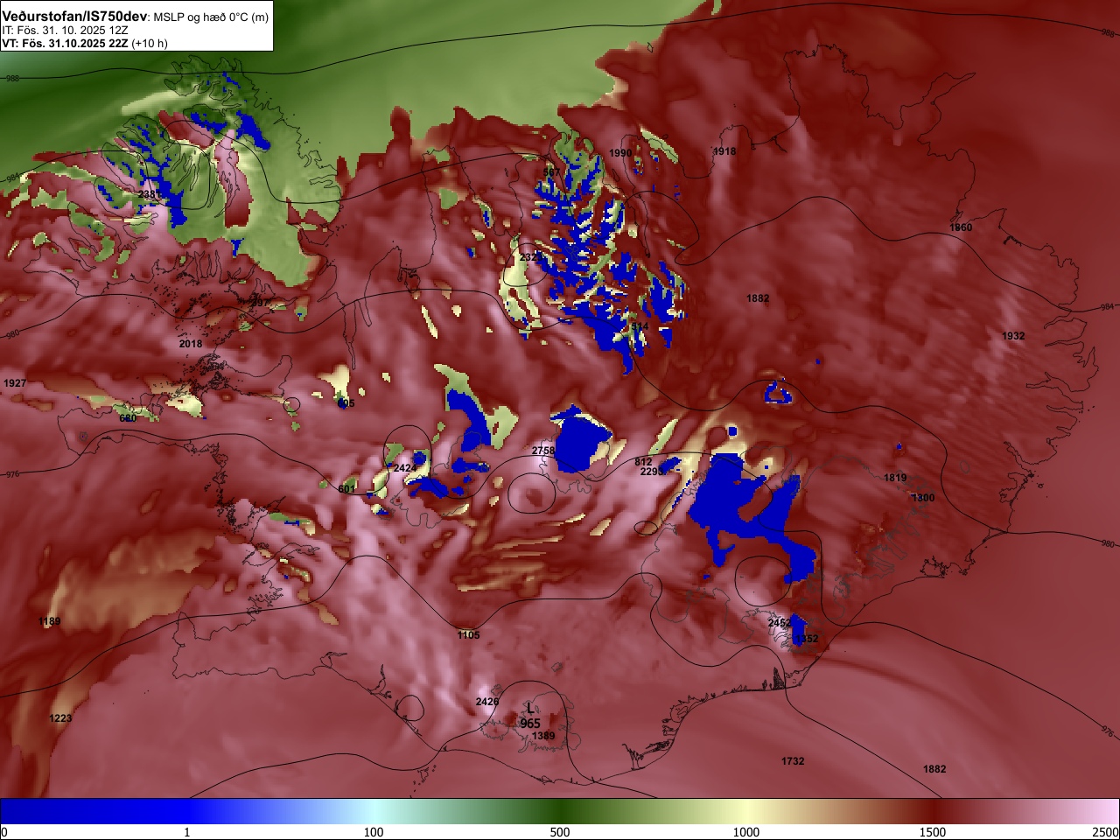Click the forecast offset "(+10 h)"
1120x840 pixels.
click(150, 43)
